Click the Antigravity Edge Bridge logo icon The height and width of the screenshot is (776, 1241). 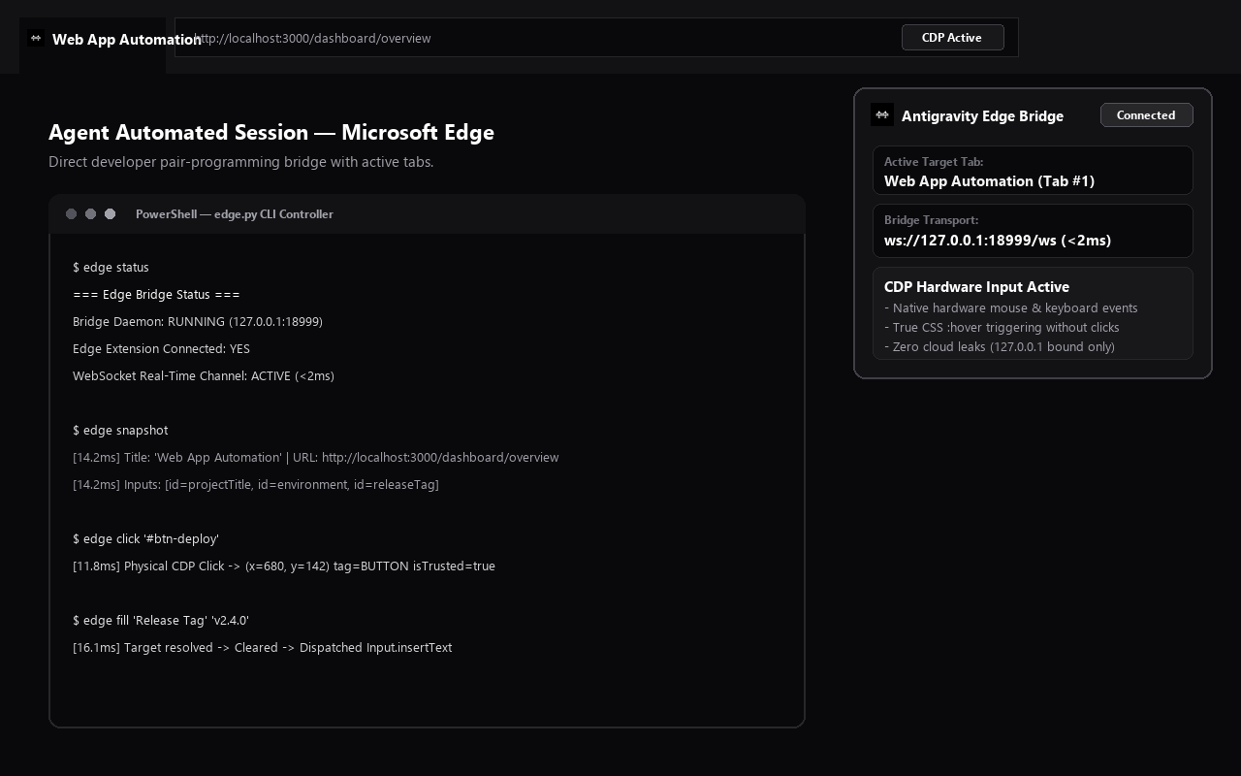(x=882, y=114)
